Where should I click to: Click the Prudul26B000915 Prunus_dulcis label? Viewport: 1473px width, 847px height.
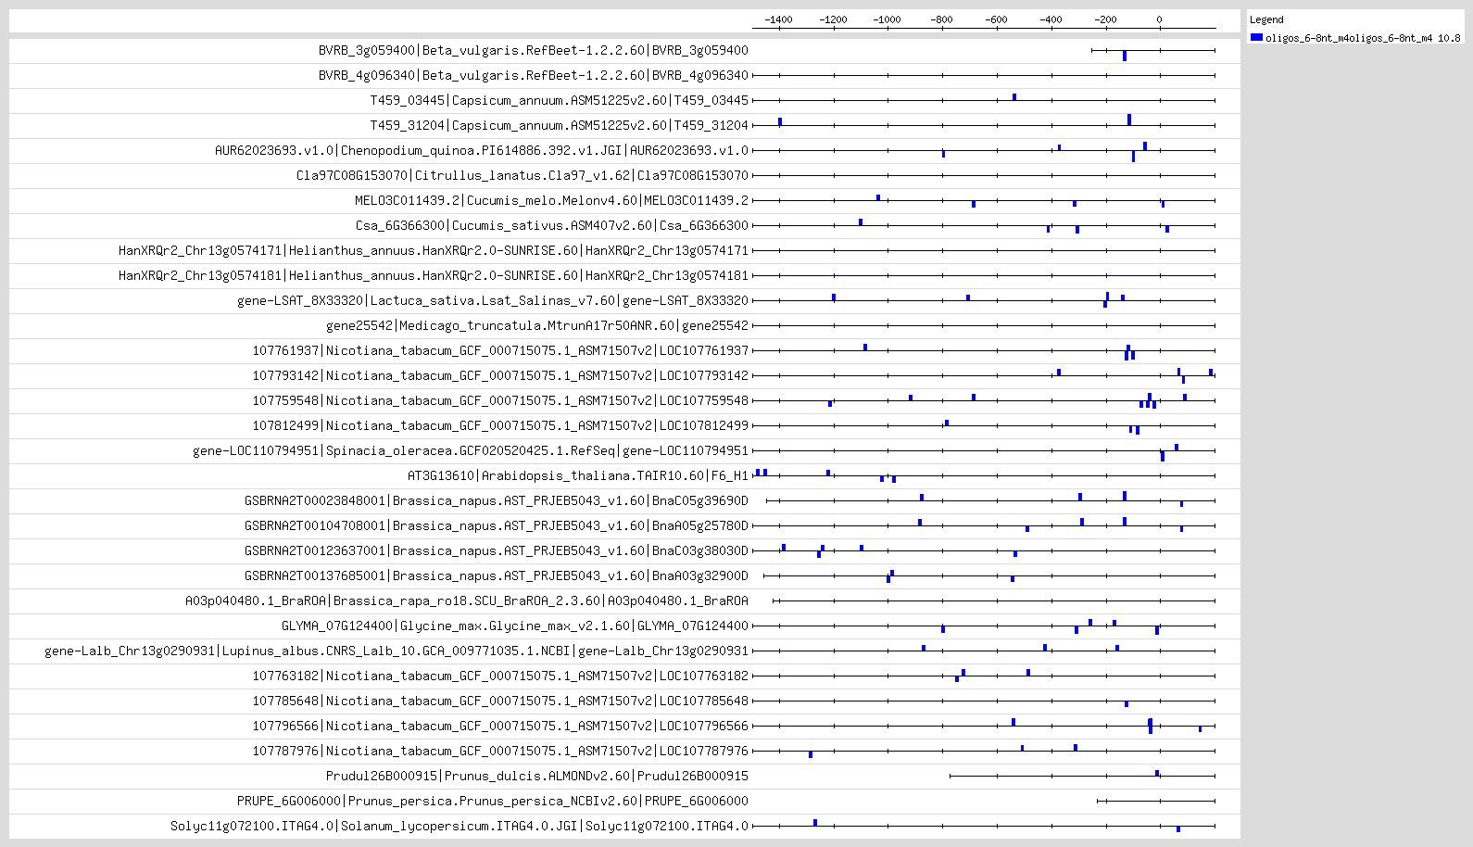pos(537,776)
